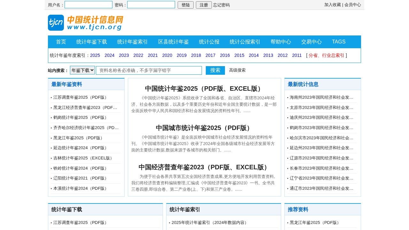The width and height of the screenshot is (409, 230).
Task: Click the tjcn site logo
Action: (86, 23)
